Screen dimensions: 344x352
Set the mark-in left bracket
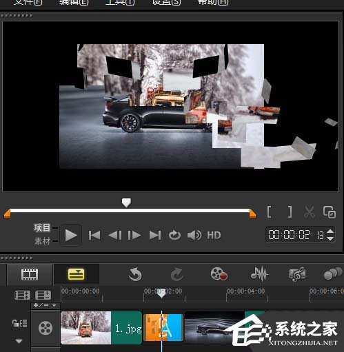[270, 211]
